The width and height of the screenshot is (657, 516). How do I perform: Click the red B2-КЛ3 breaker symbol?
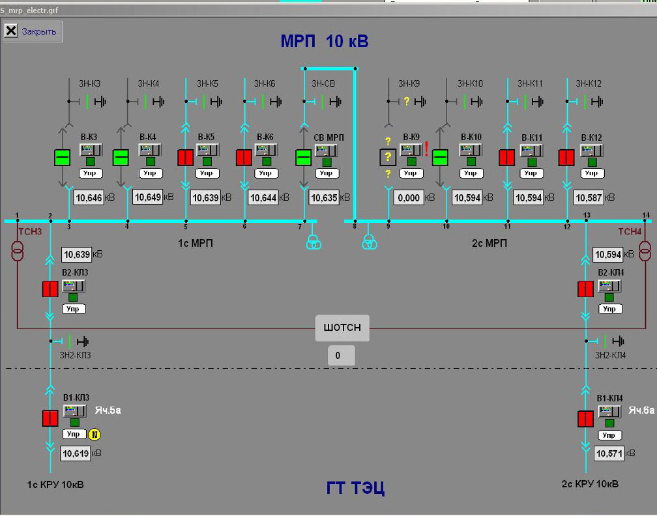tap(50, 289)
